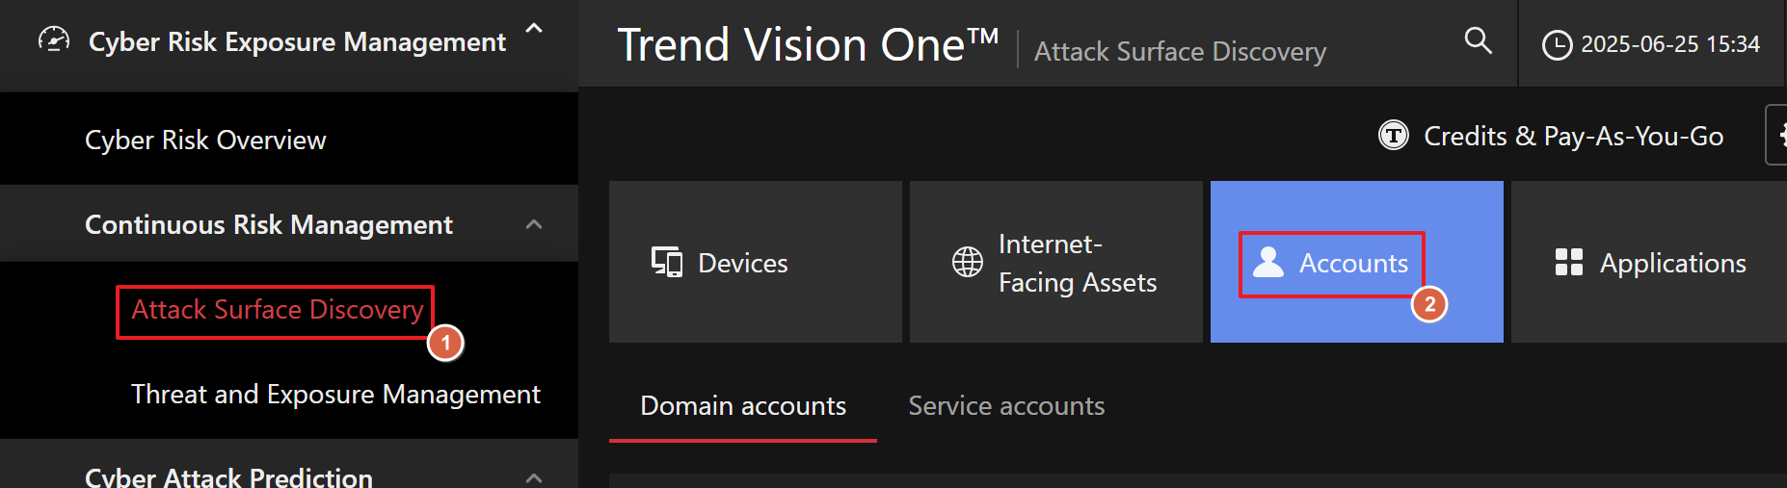Click the Devices monitor icon

pos(666,262)
